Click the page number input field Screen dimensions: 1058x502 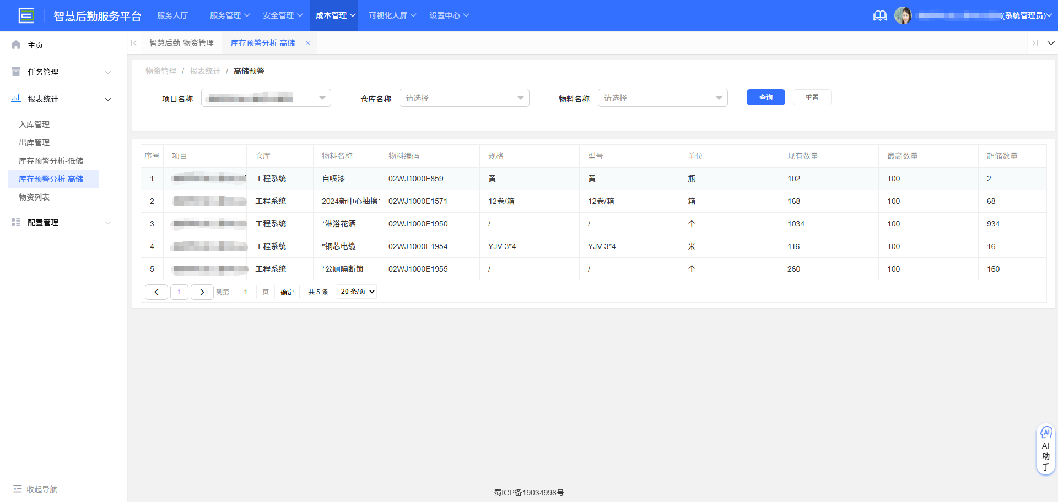pyautogui.click(x=245, y=292)
